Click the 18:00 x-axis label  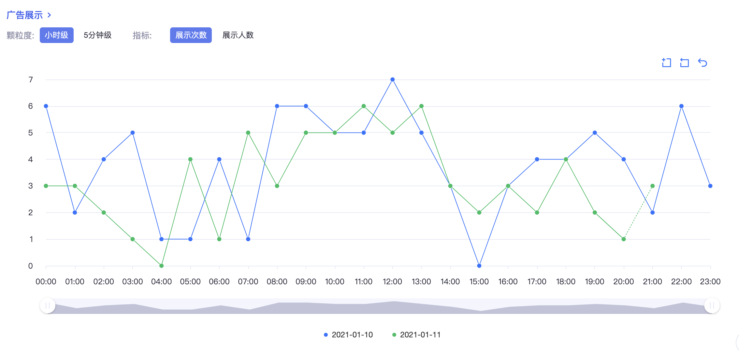pyautogui.click(x=566, y=282)
